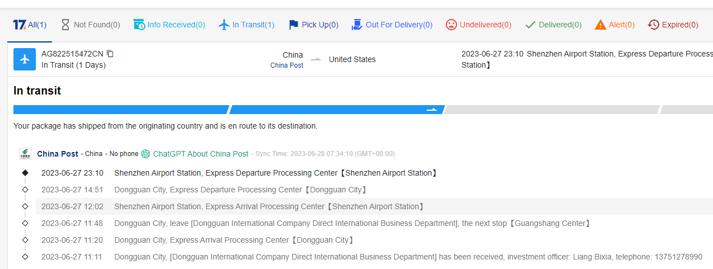Open the Alert warning filter tab

(614, 25)
